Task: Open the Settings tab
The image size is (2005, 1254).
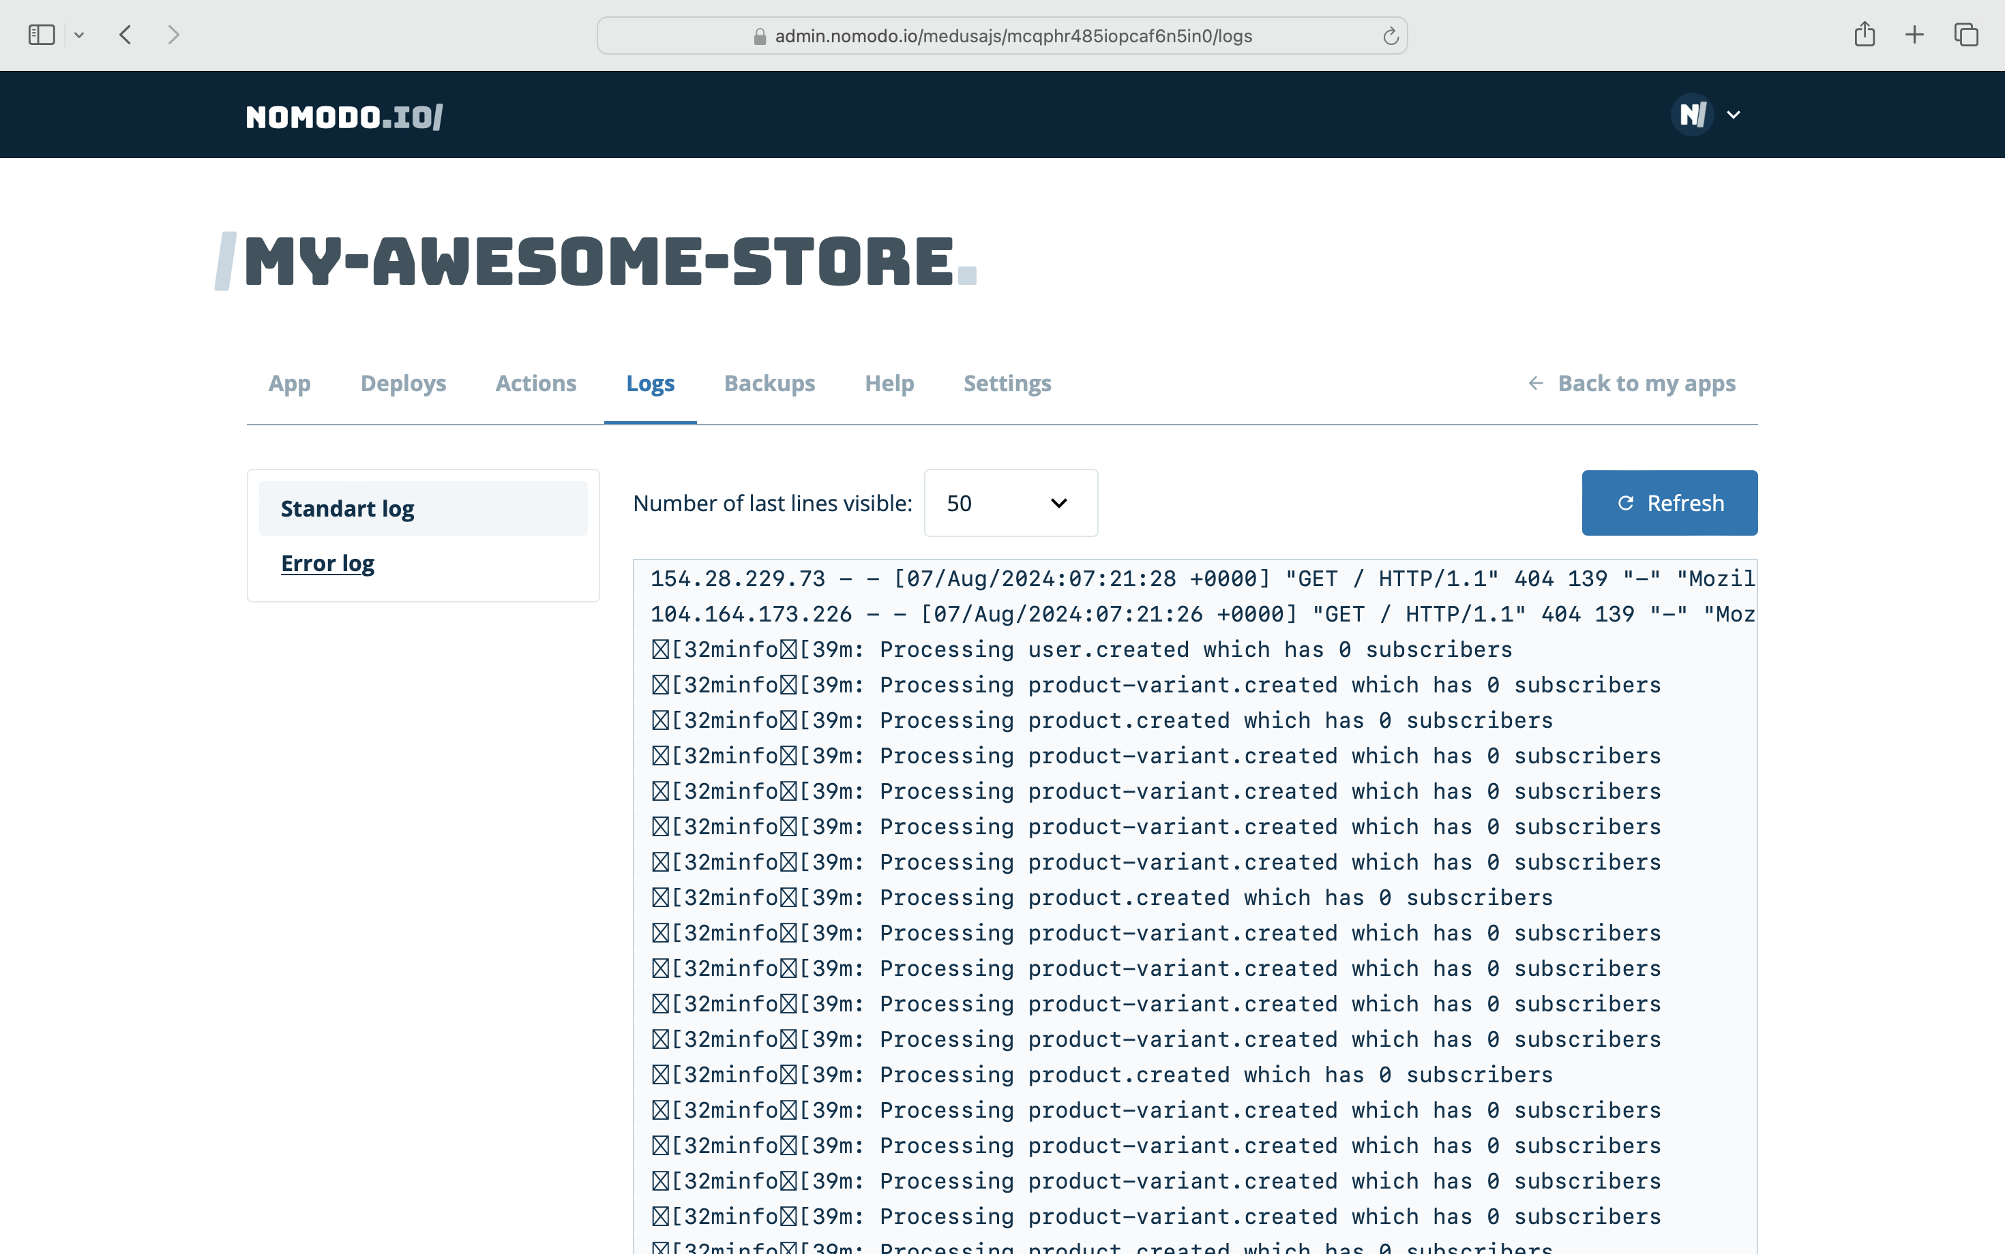Action: point(1007,383)
